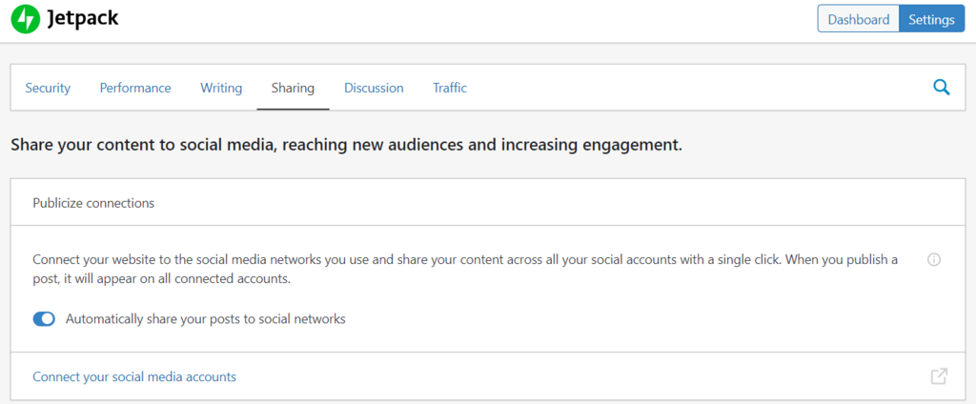Open the settings search magnifier icon
The height and width of the screenshot is (404, 976).
click(941, 88)
